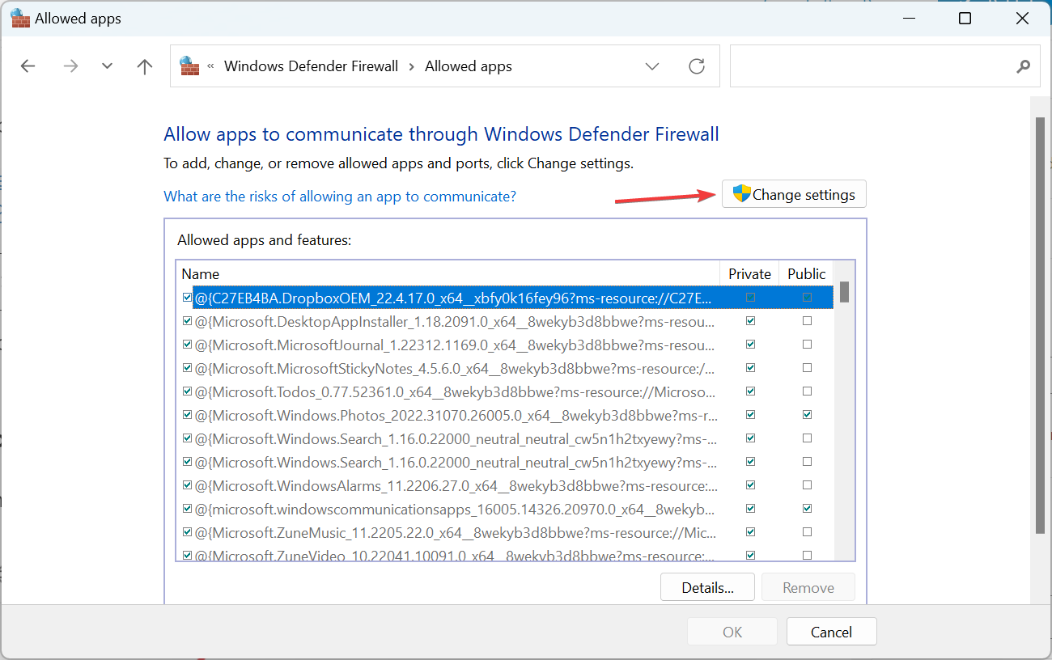Toggle Public checkbox for MicrosoftJournal row

(807, 345)
